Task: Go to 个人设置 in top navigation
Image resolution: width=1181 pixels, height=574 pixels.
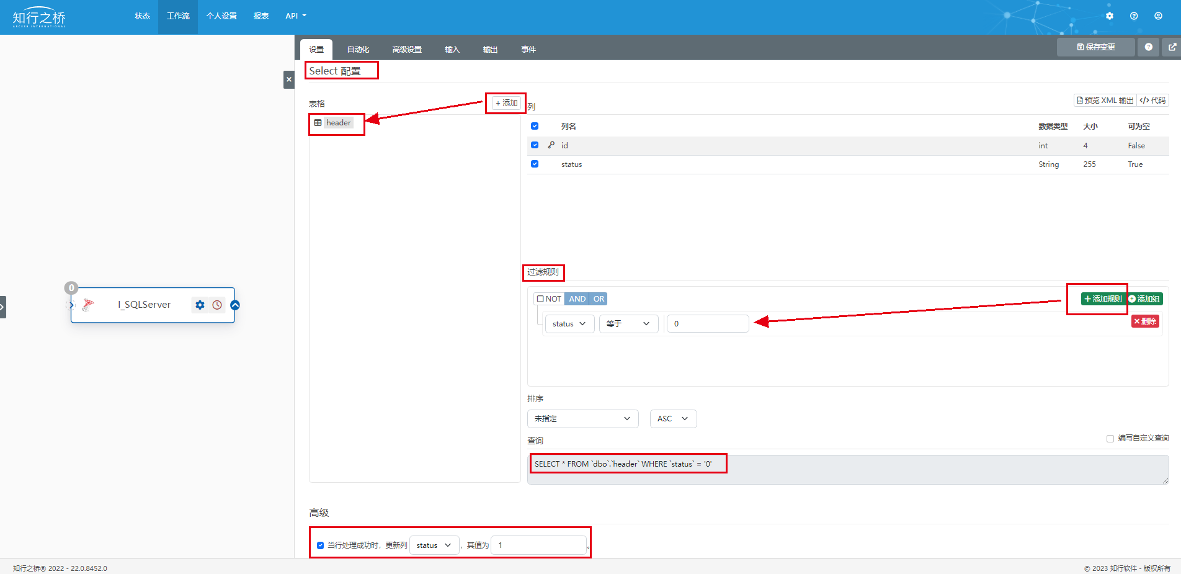Action: [221, 16]
